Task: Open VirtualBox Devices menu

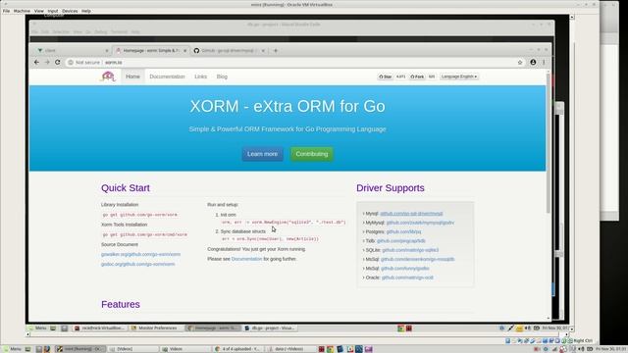Action: pyautogui.click(x=70, y=11)
